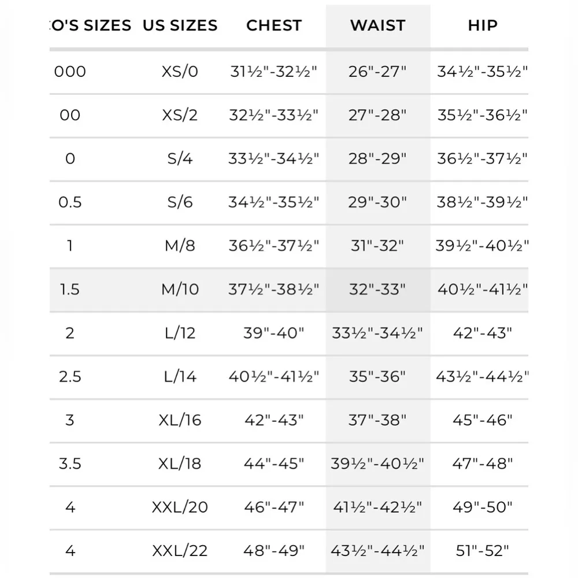Select the XXL/22 size cell
578x578 pixels.
(180, 551)
